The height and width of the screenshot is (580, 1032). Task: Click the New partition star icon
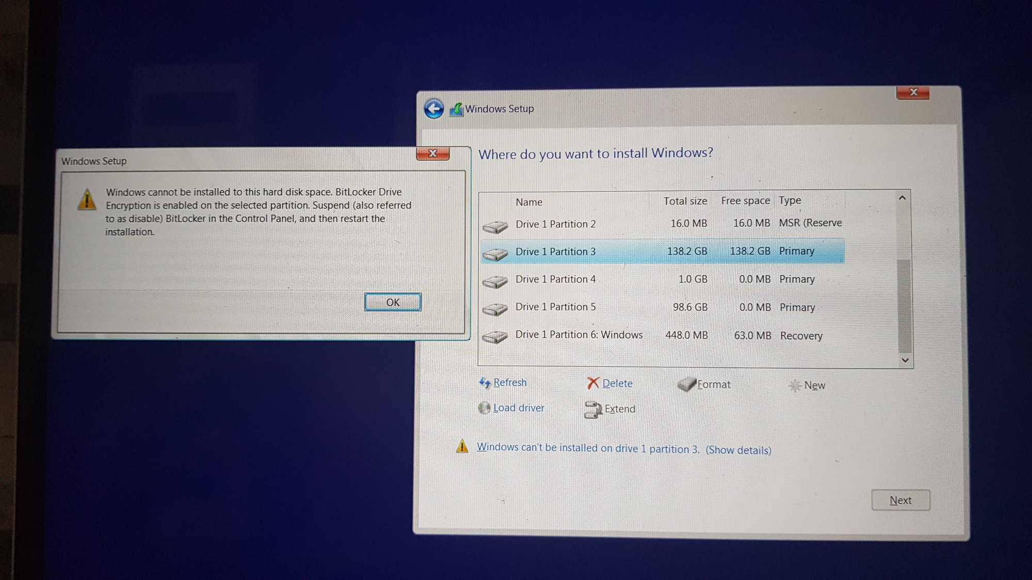tap(795, 386)
